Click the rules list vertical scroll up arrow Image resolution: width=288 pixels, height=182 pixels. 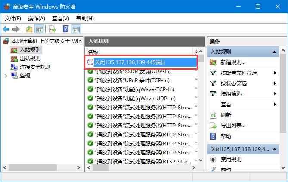coord(201,52)
